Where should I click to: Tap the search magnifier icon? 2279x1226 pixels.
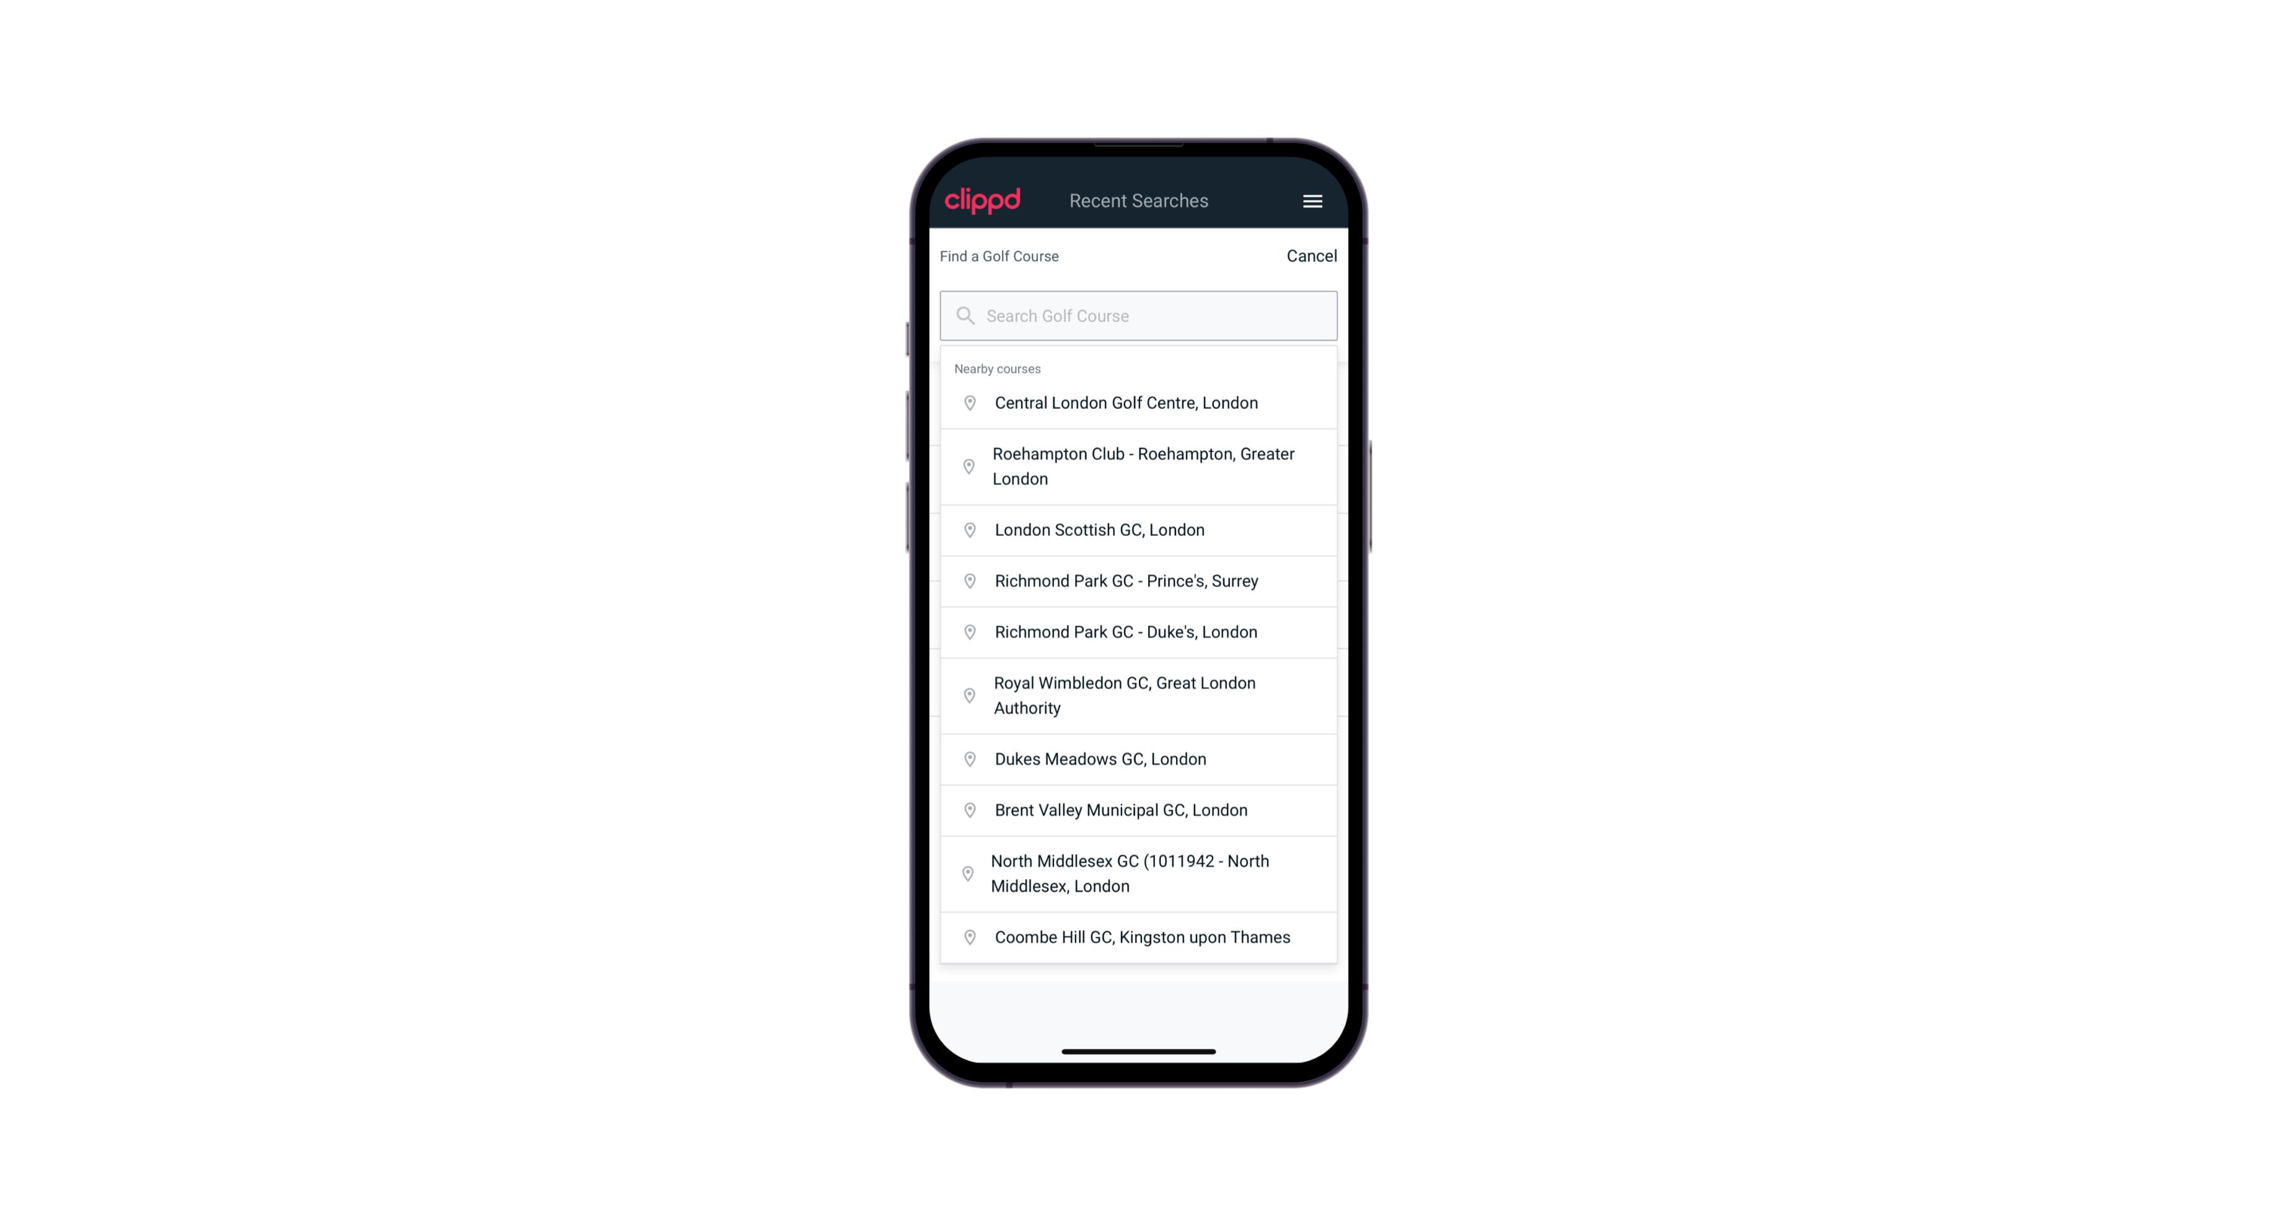tap(967, 315)
